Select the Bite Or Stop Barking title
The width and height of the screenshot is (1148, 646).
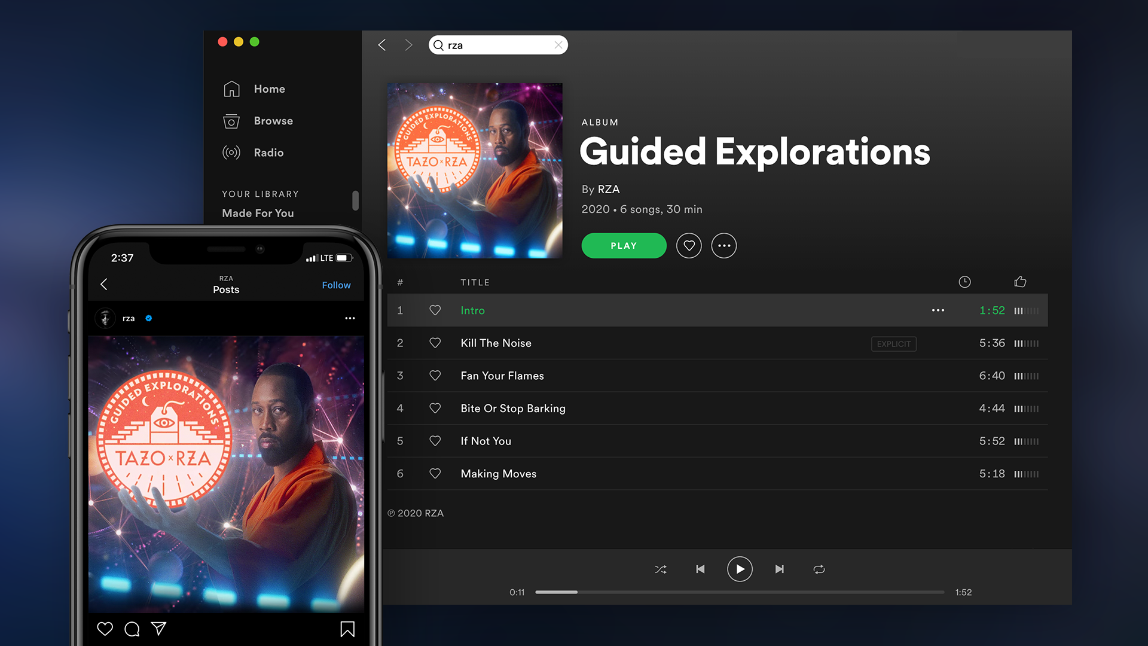click(x=513, y=408)
